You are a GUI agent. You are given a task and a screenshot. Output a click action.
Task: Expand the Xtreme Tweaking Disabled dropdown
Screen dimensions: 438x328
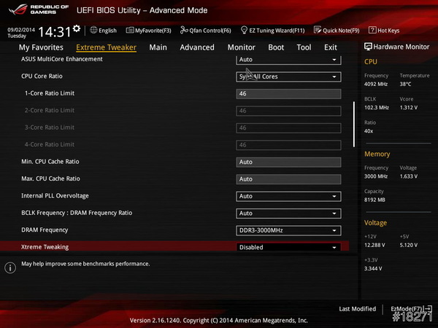click(288, 247)
